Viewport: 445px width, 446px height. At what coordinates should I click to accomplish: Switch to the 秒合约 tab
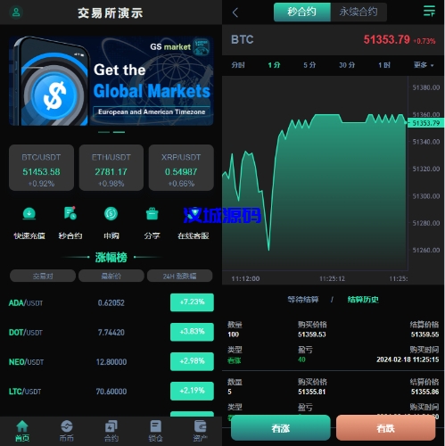[x=301, y=12]
